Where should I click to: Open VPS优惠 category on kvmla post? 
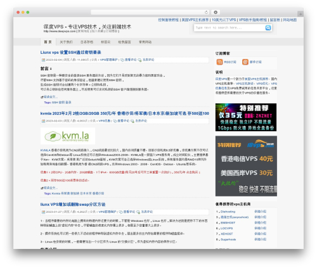(x=105, y=121)
